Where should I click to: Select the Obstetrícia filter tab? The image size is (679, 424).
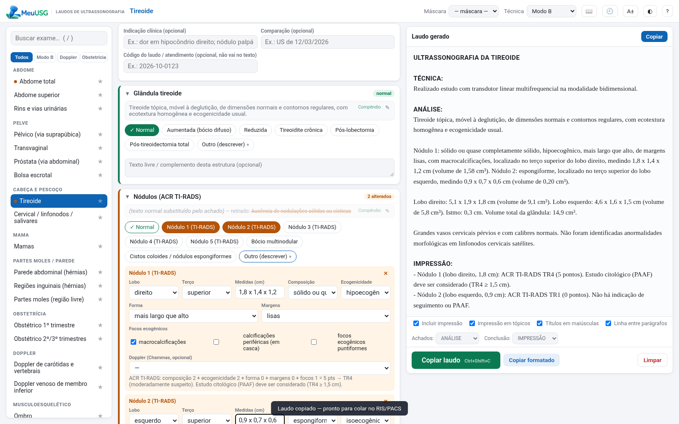(x=94, y=57)
